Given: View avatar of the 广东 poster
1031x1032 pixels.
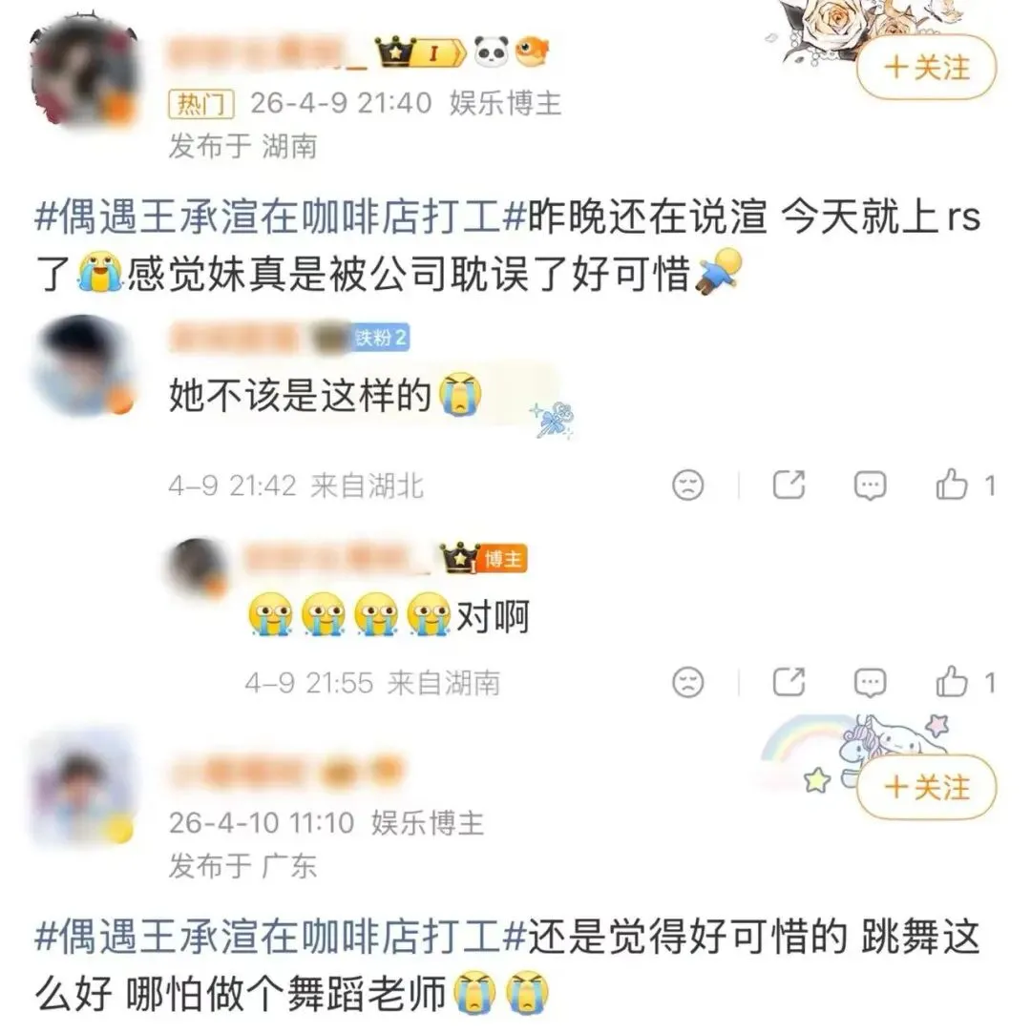Looking at the screenshot, I should (x=83, y=785).
